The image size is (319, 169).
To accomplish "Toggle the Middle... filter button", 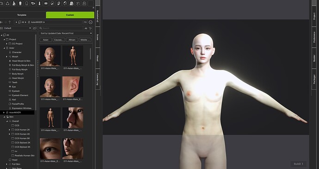I will [x=85, y=40].
